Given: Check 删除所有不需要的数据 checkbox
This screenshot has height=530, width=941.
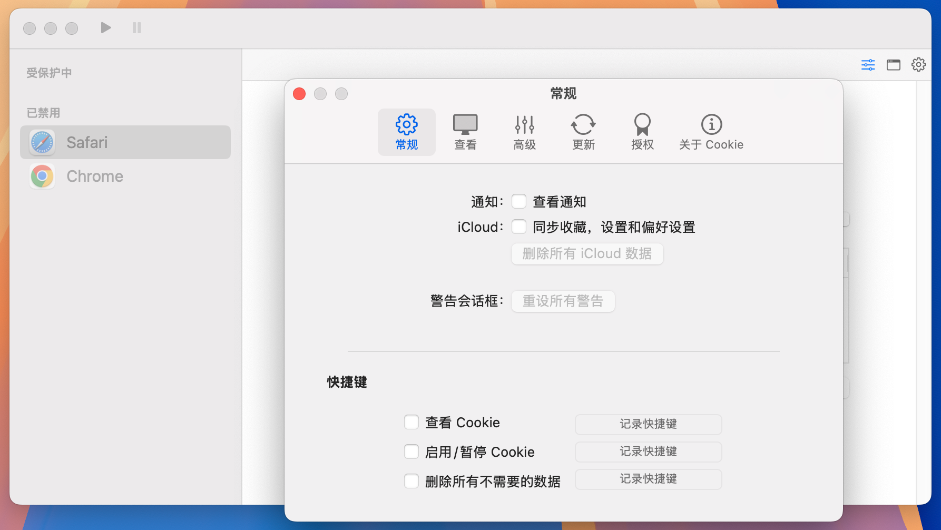Looking at the screenshot, I should click(411, 481).
